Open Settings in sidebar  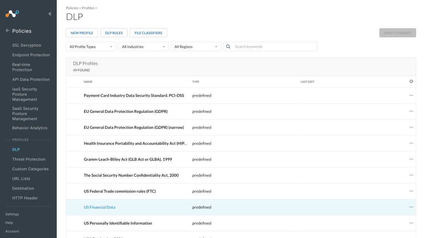12,214
